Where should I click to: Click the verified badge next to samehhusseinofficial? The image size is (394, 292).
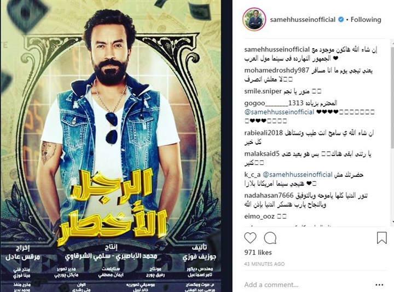point(341,19)
